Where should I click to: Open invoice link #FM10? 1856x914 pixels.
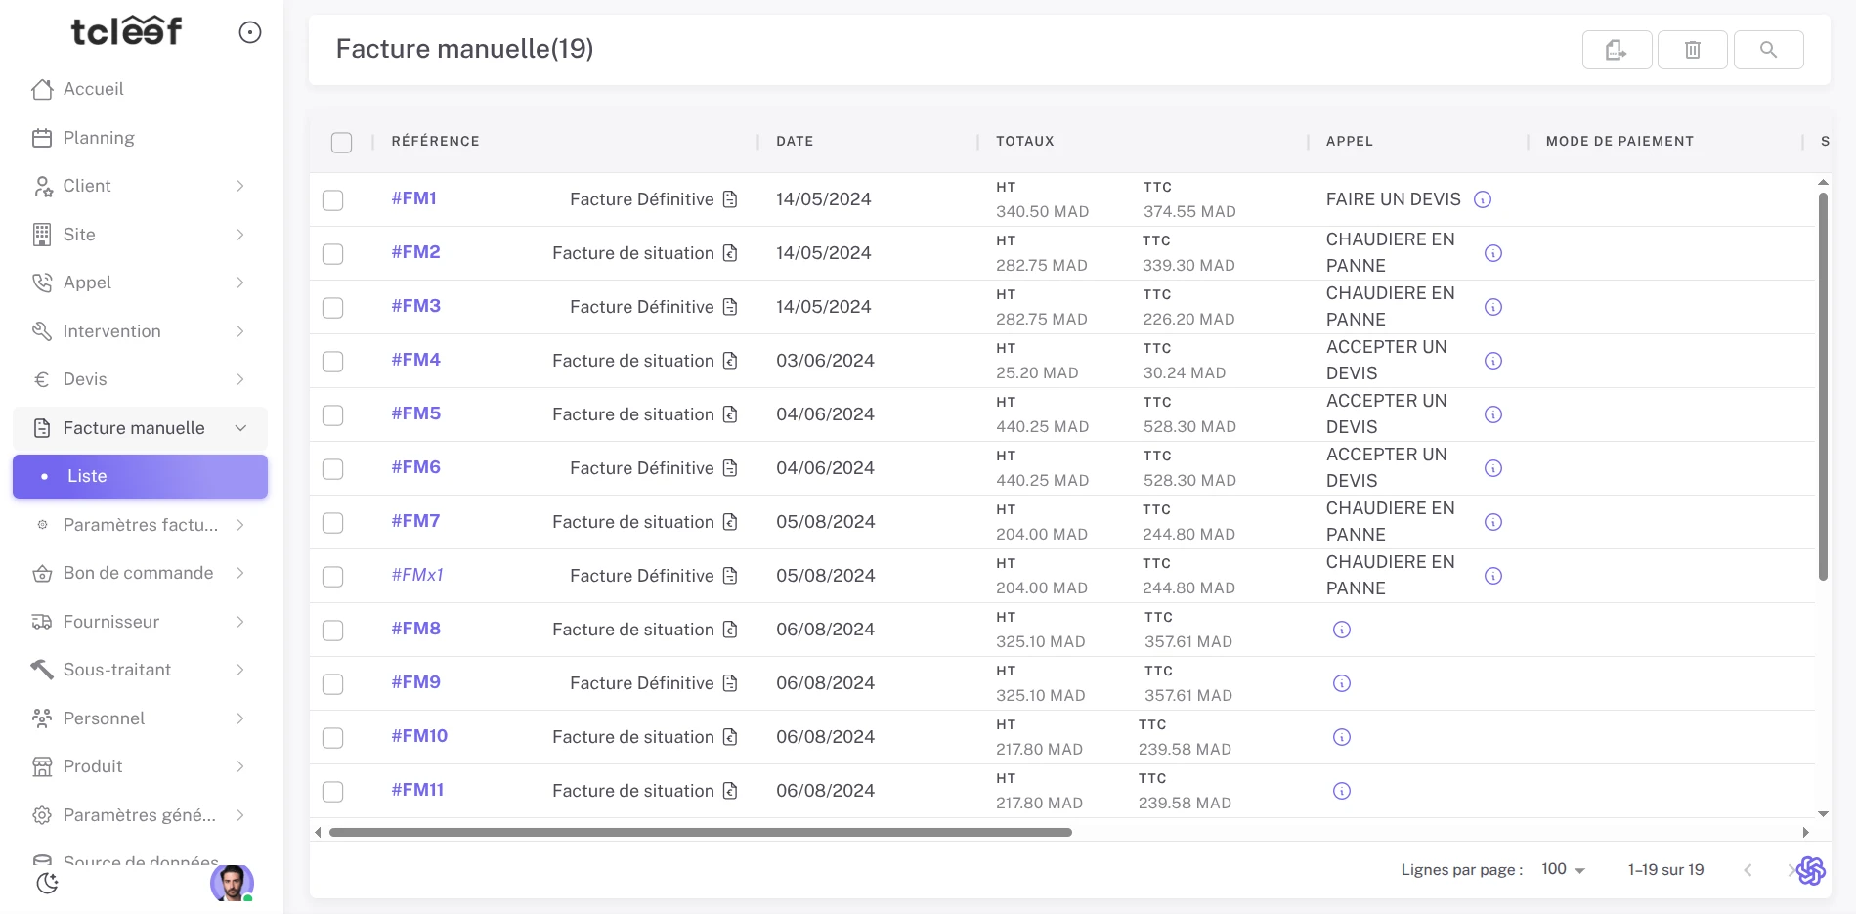click(419, 736)
